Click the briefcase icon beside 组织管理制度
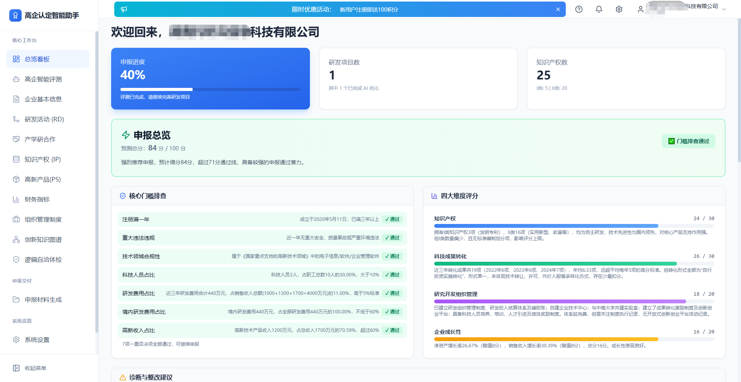 point(16,219)
